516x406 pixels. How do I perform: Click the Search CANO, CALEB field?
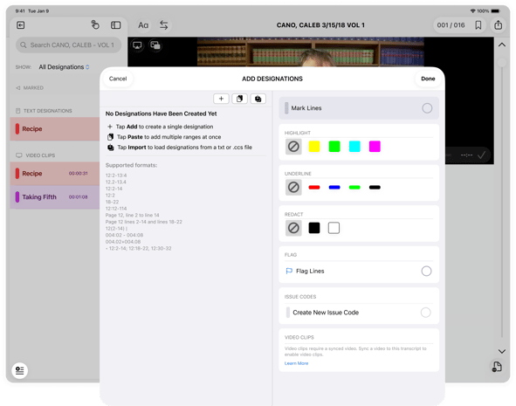[68, 45]
